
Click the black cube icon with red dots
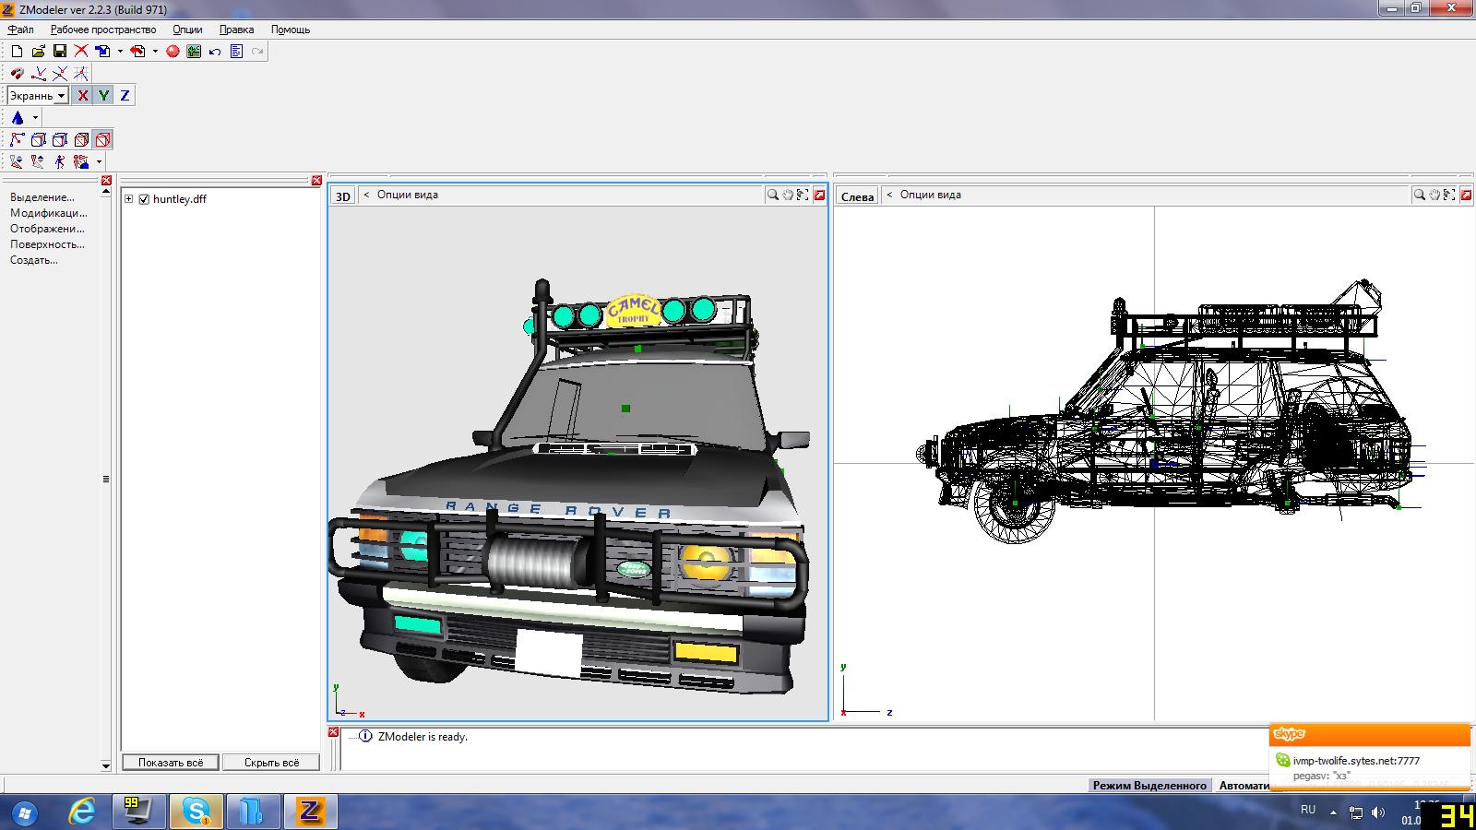coord(81,139)
